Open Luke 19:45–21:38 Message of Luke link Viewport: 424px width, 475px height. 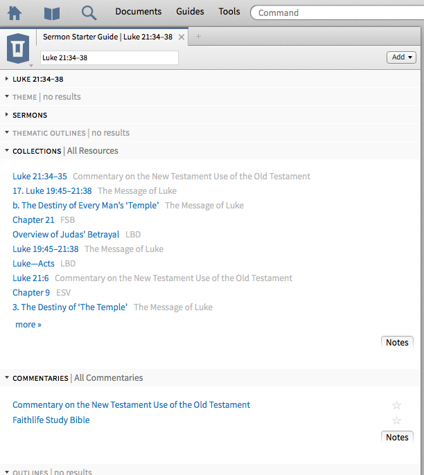point(46,249)
